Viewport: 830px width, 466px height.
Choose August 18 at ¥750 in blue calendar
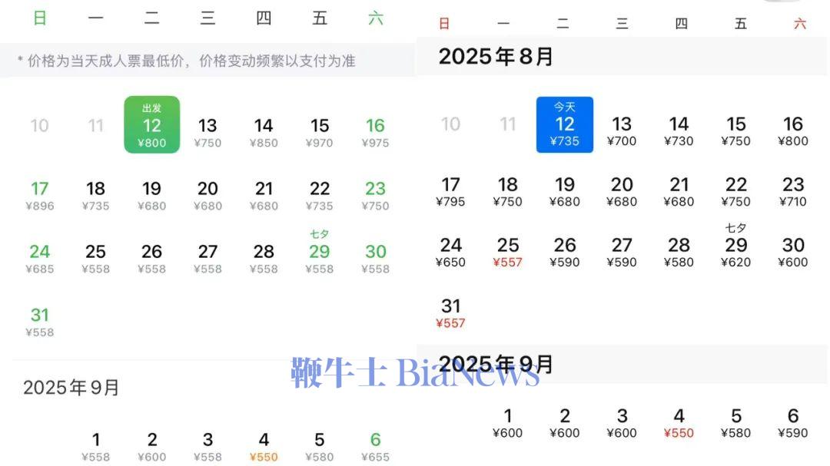[x=508, y=191]
